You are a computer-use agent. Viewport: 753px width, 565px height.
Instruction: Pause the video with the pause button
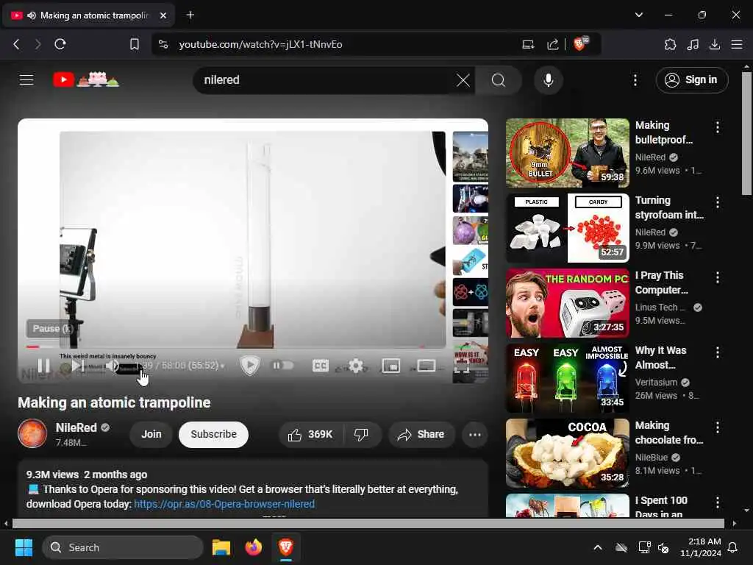point(43,366)
